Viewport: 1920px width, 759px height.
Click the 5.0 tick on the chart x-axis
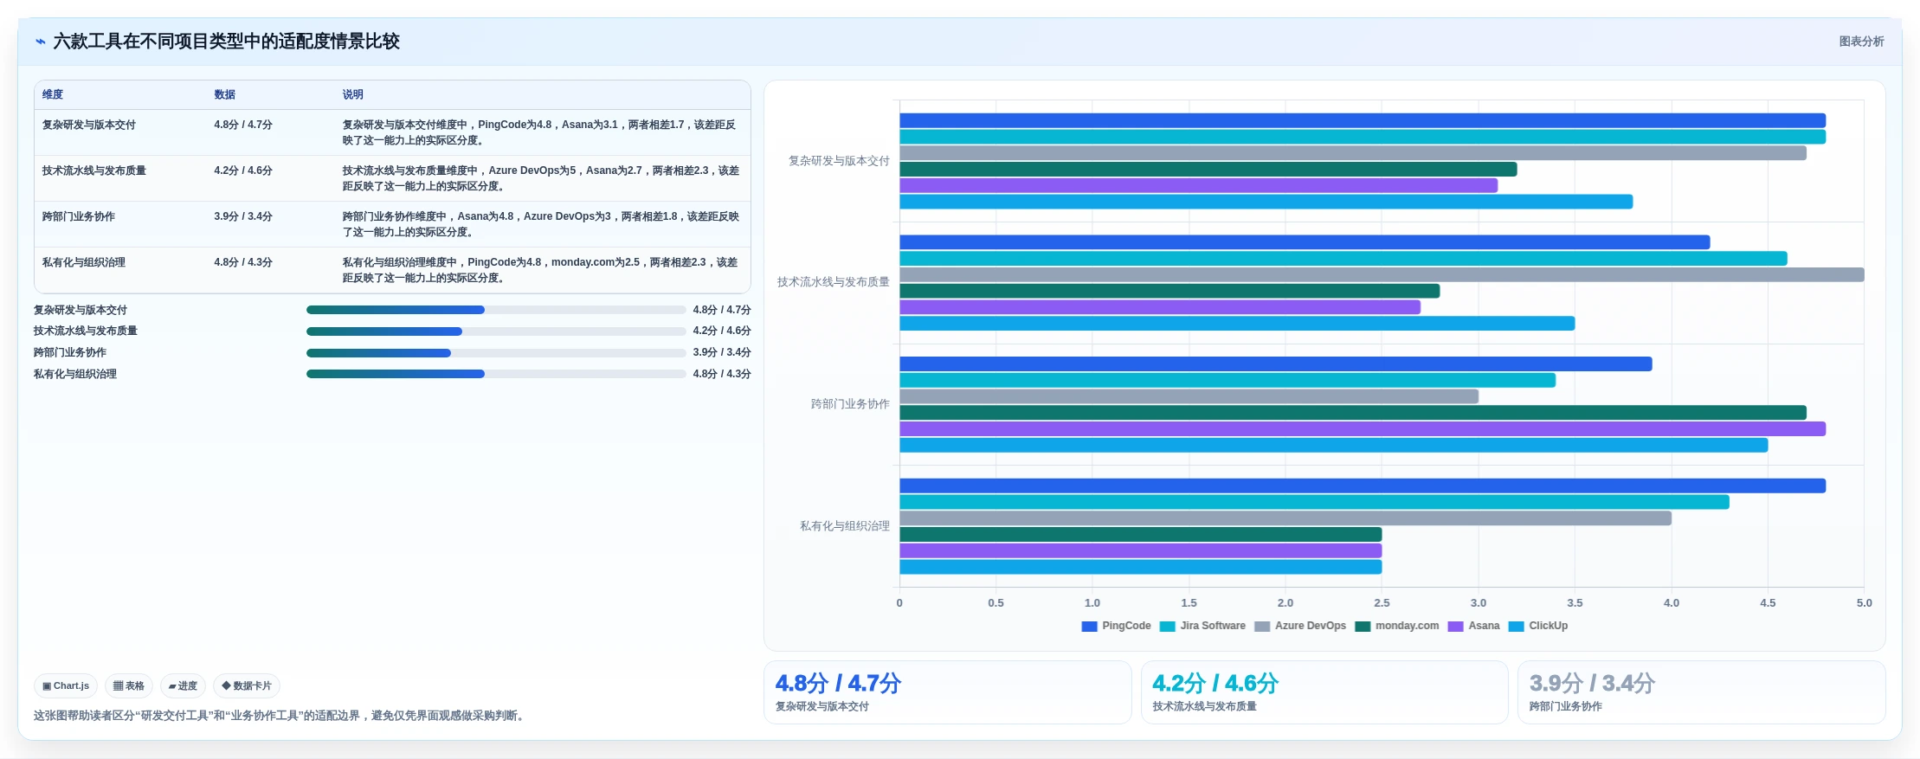tap(1864, 603)
